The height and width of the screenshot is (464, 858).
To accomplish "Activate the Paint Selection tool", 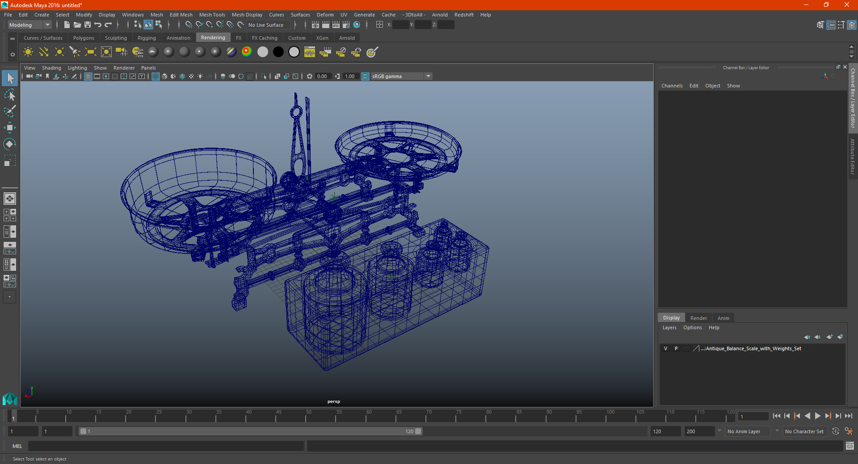I will pyautogui.click(x=9, y=111).
